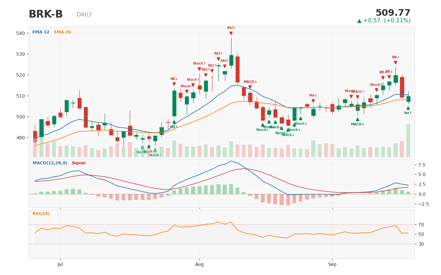This screenshot has width=441, height=275.
Task: Click the Aug date axis label
Action: [x=200, y=264]
